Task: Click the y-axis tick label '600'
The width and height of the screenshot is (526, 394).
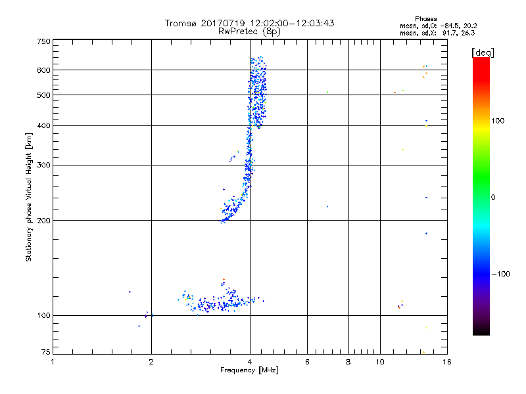Action: point(43,70)
